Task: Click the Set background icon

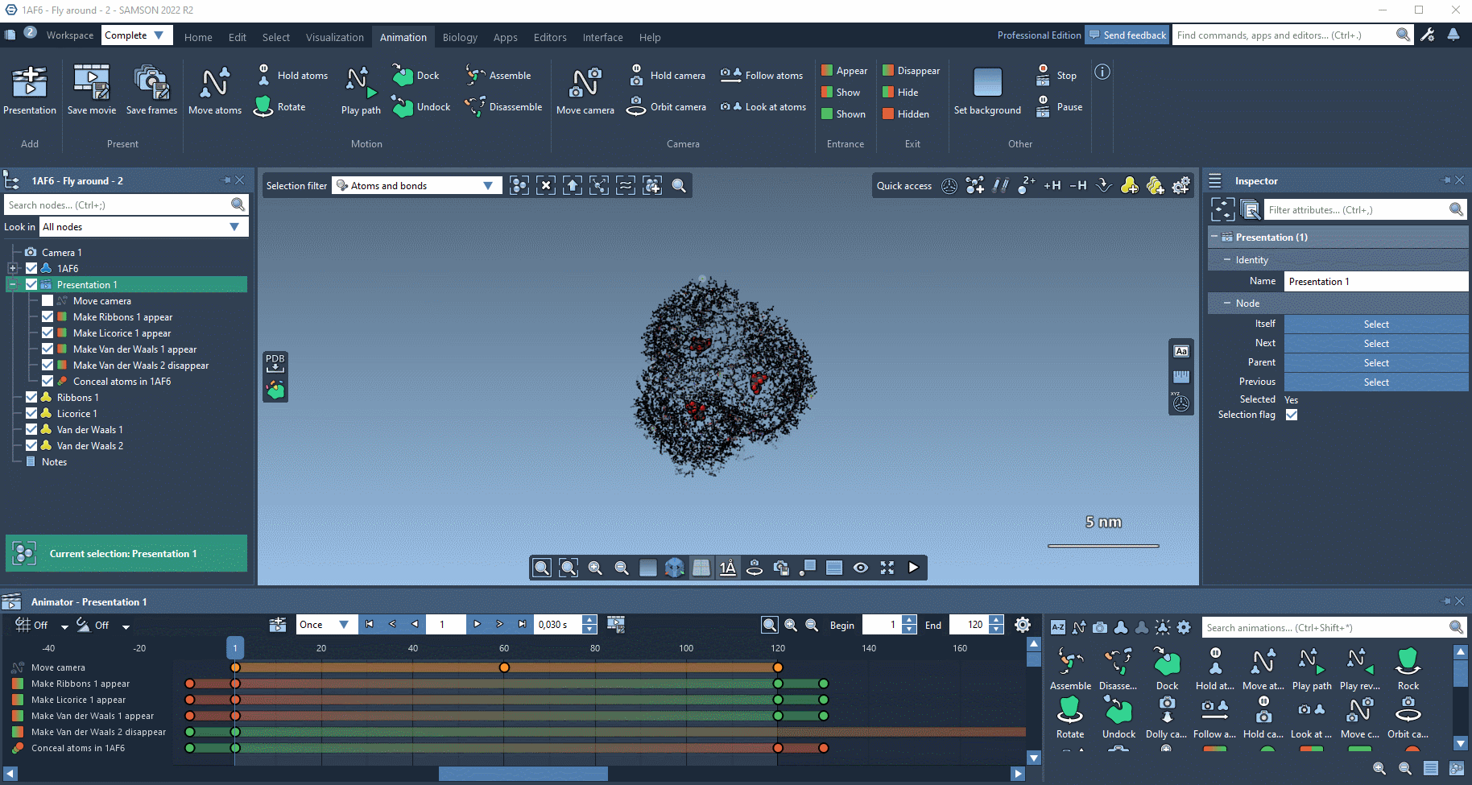Action: 987,83
